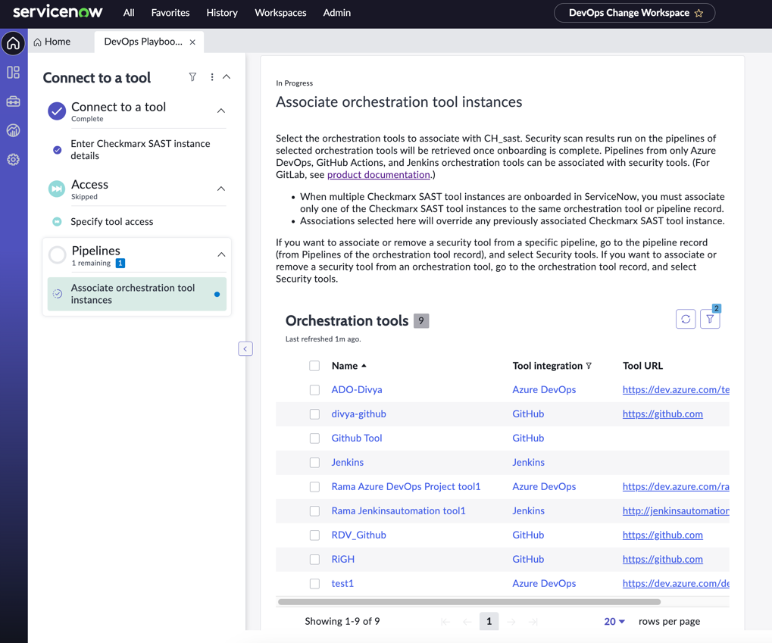Check the Rama Azure DevOps Project tool1 checkbox
772x643 pixels.
click(314, 486)
